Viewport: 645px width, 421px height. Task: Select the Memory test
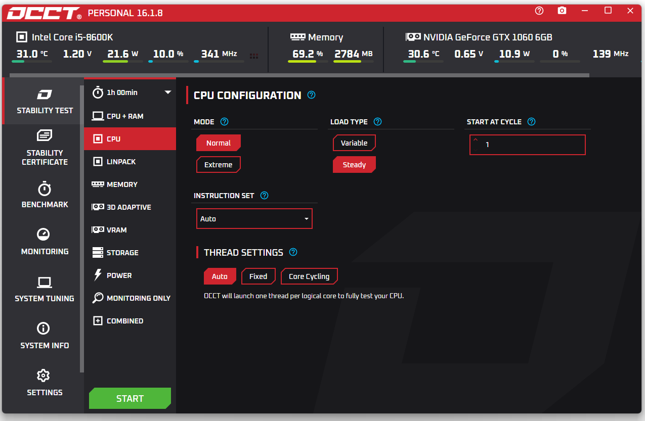(x=130, y=184)
